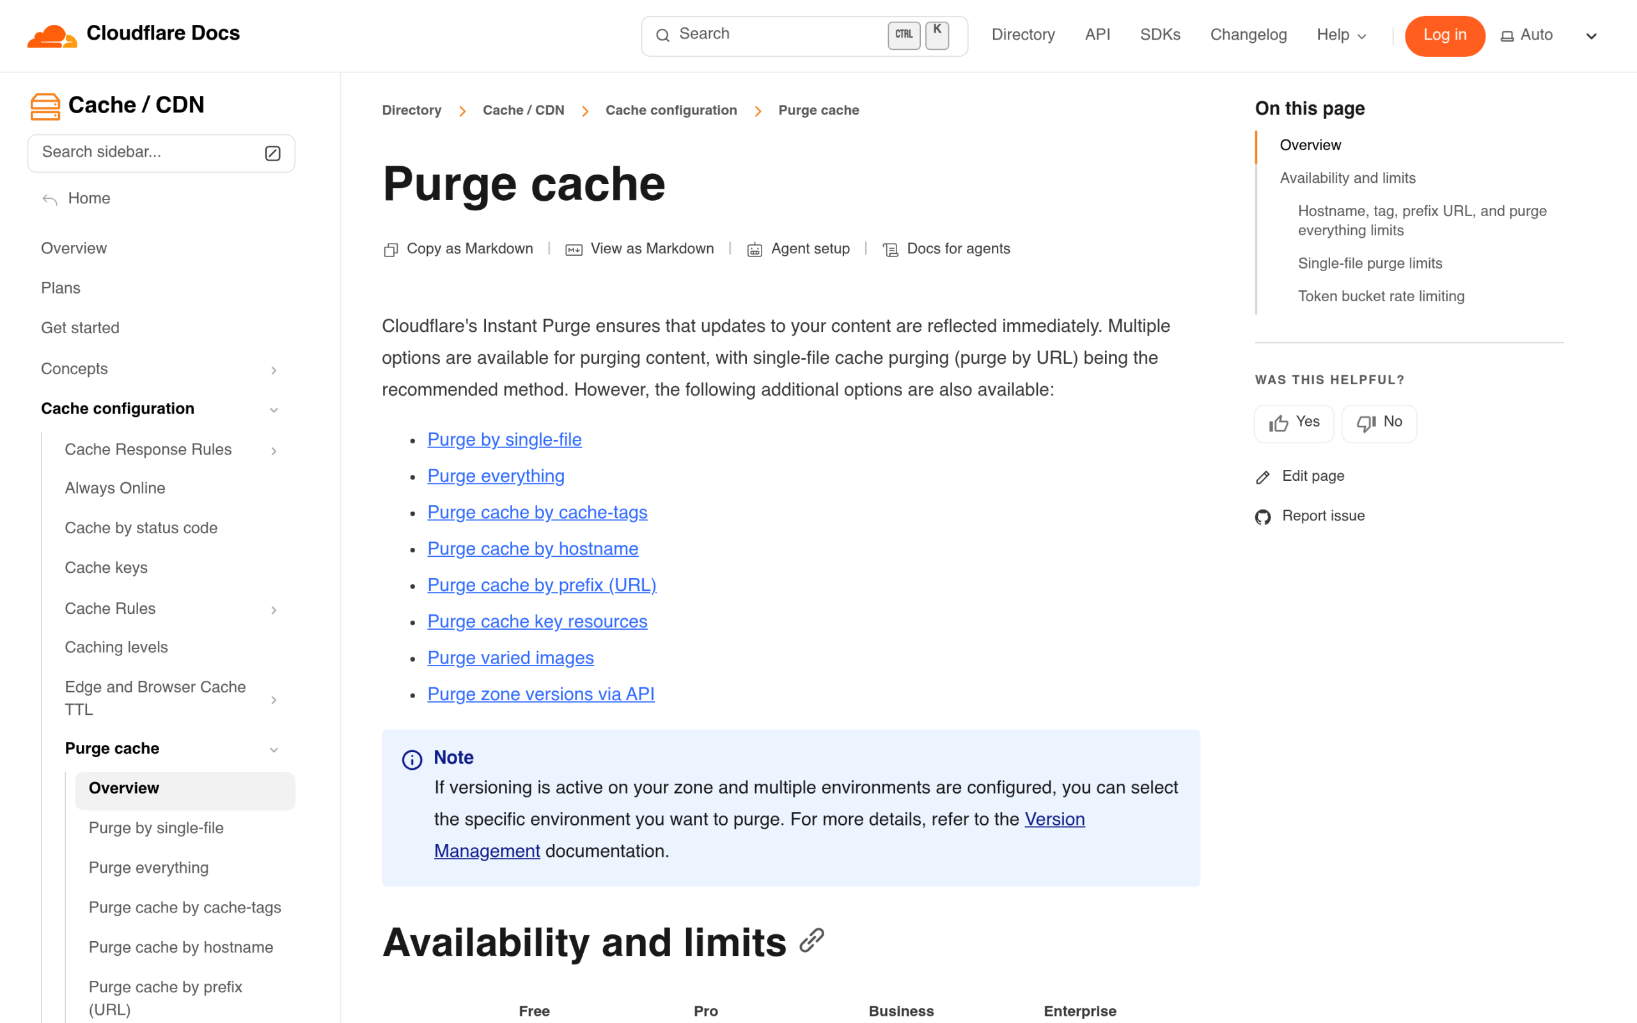
Task: Select sidebar item Purge cache by cache-tags
Action: (185, 909)
